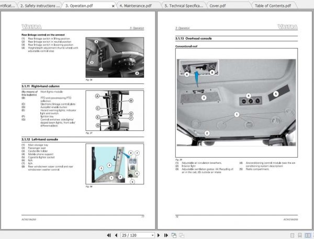Click the right-hand column figure
314x239 pixels.
pos(115,111)
